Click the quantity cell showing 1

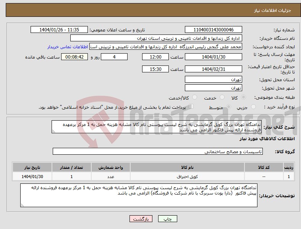click(71, 177)
